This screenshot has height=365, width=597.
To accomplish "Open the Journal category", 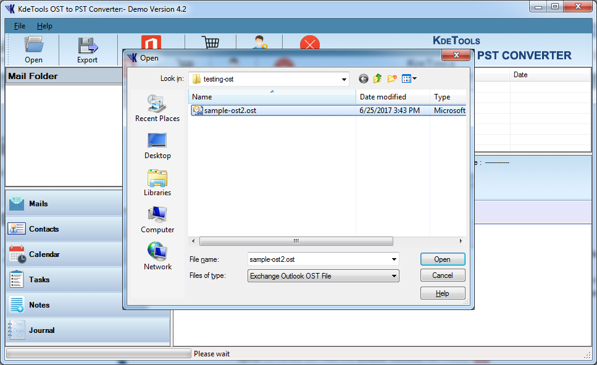I will [x=88, y=330].
